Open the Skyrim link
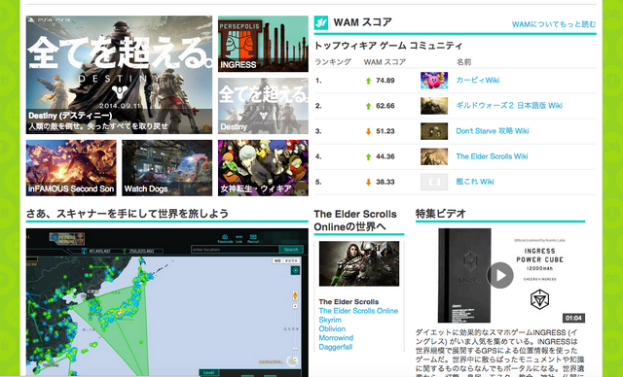The height and width of the screenshot is (377, 623). tap(330, 320)
